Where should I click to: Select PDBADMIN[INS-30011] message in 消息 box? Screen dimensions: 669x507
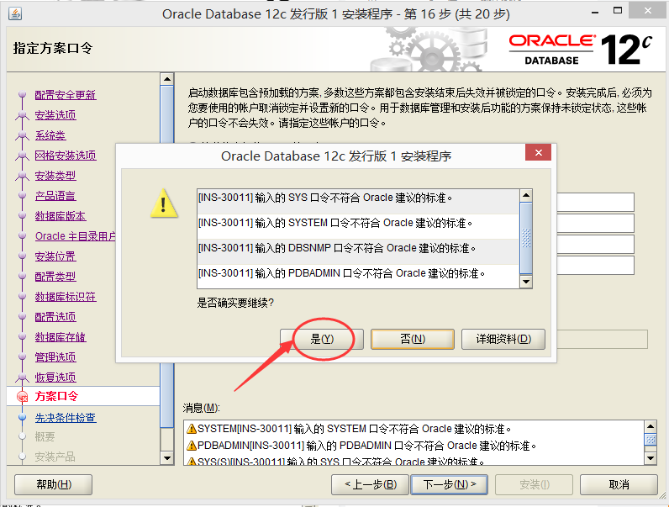click(367, 446)
